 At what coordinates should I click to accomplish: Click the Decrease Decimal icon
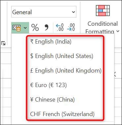pyautogui.click(x=71, y=27)
